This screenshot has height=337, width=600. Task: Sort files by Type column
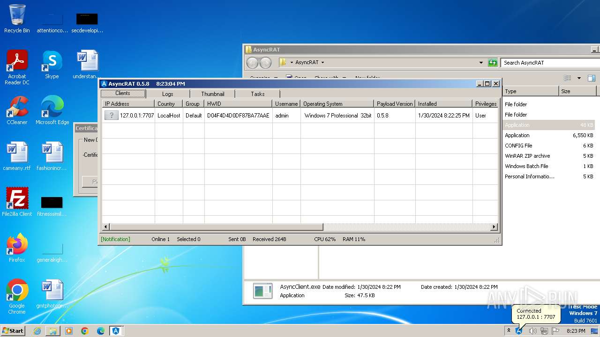[x=531, y=91]
